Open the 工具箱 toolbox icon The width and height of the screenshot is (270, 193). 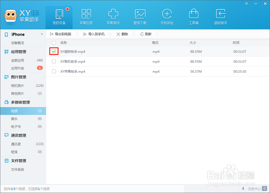point(194,13)
